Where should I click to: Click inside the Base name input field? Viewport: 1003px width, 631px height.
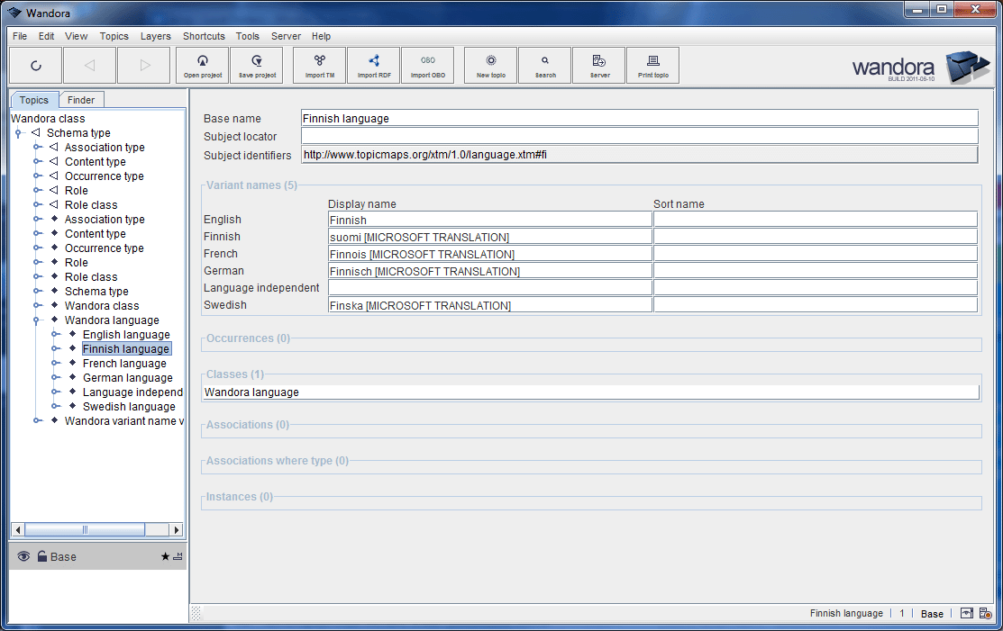pos(631,118)
